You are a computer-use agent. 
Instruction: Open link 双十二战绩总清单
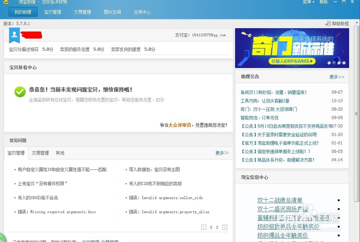(280, 200)
